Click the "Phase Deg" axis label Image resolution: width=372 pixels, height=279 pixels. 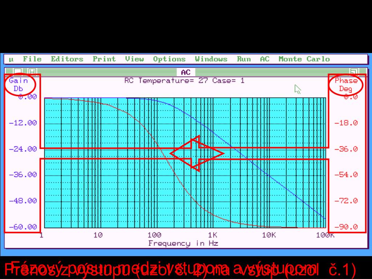tap(346, 84)
